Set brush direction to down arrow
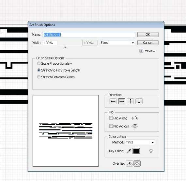This screenshot has height=181, width=186. tap(139, 101)
